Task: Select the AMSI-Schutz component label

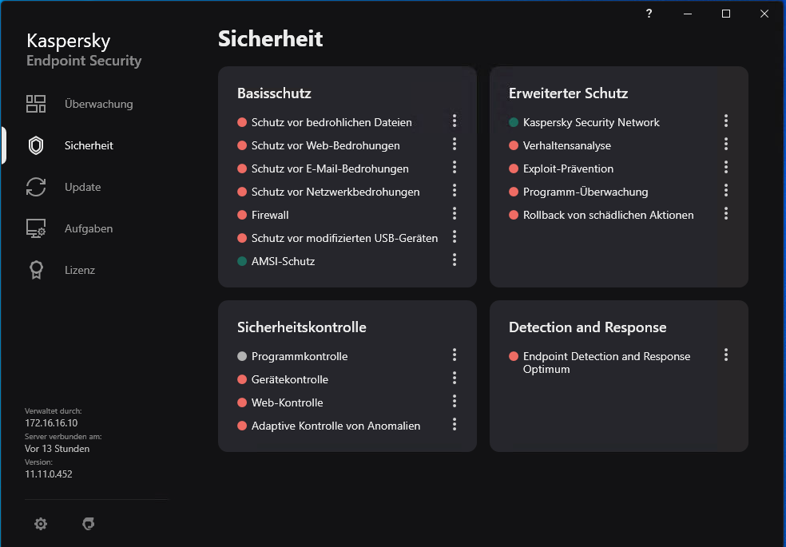Action: click(284, 261)
